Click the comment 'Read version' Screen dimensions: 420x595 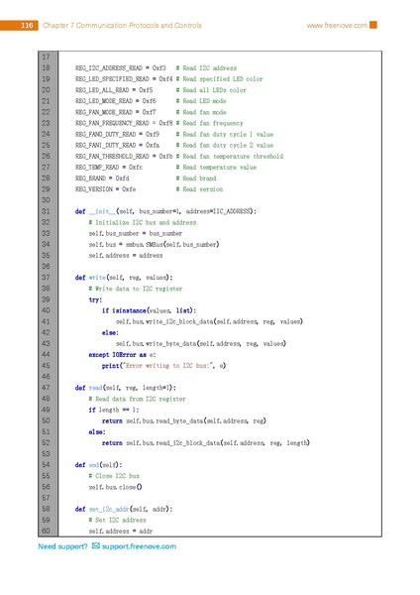(x=199, y=189)
